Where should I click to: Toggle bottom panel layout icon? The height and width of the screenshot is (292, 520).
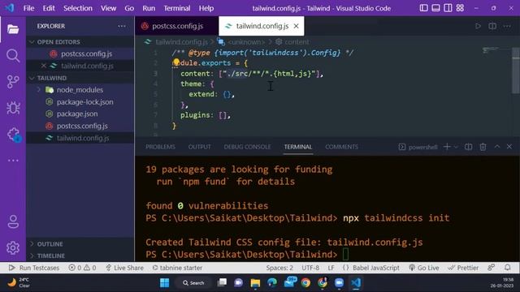click(435, 8)
